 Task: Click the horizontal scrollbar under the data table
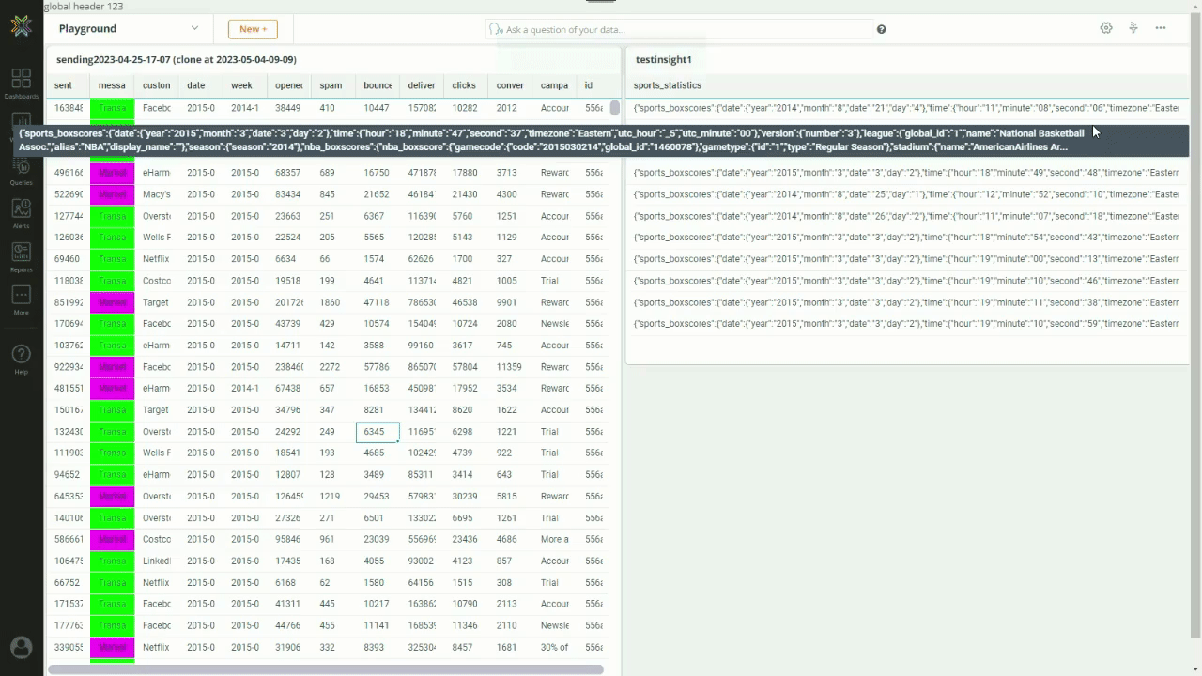[325, 669]
